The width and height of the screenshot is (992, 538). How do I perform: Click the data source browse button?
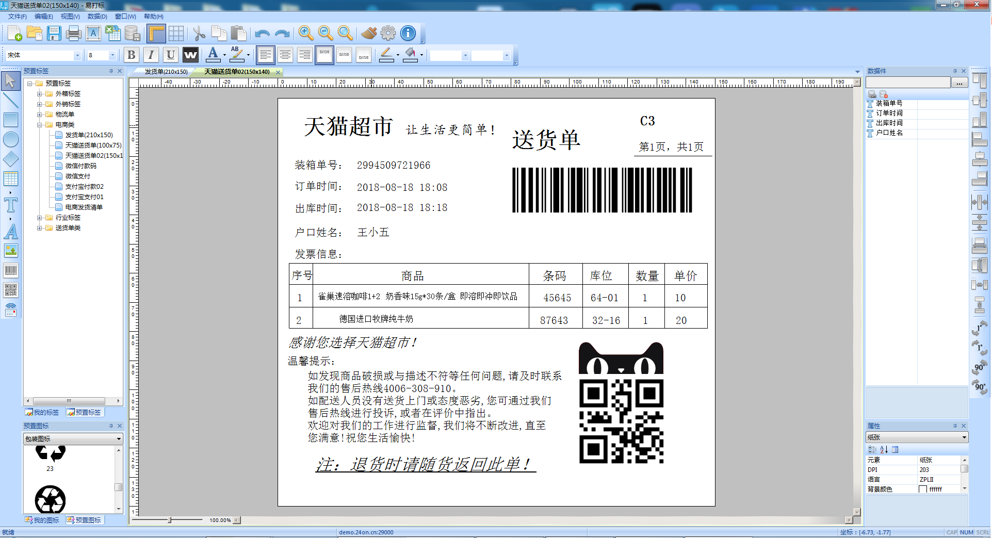point(959,83)
